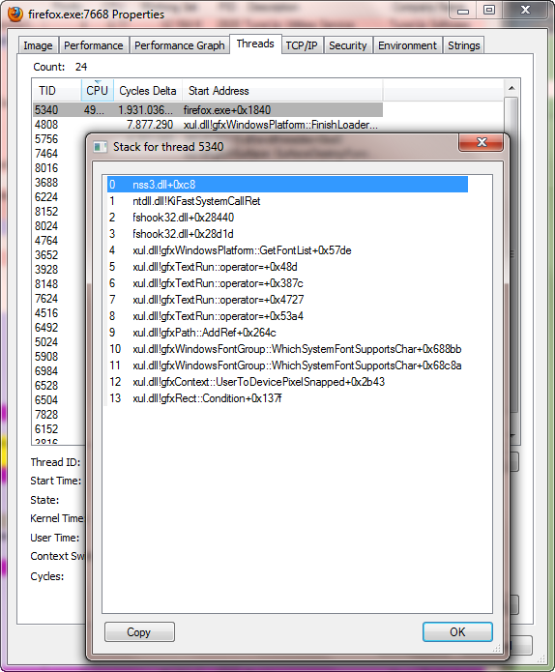
Task: Open the Image tab
Action: (x=38, y=45)
